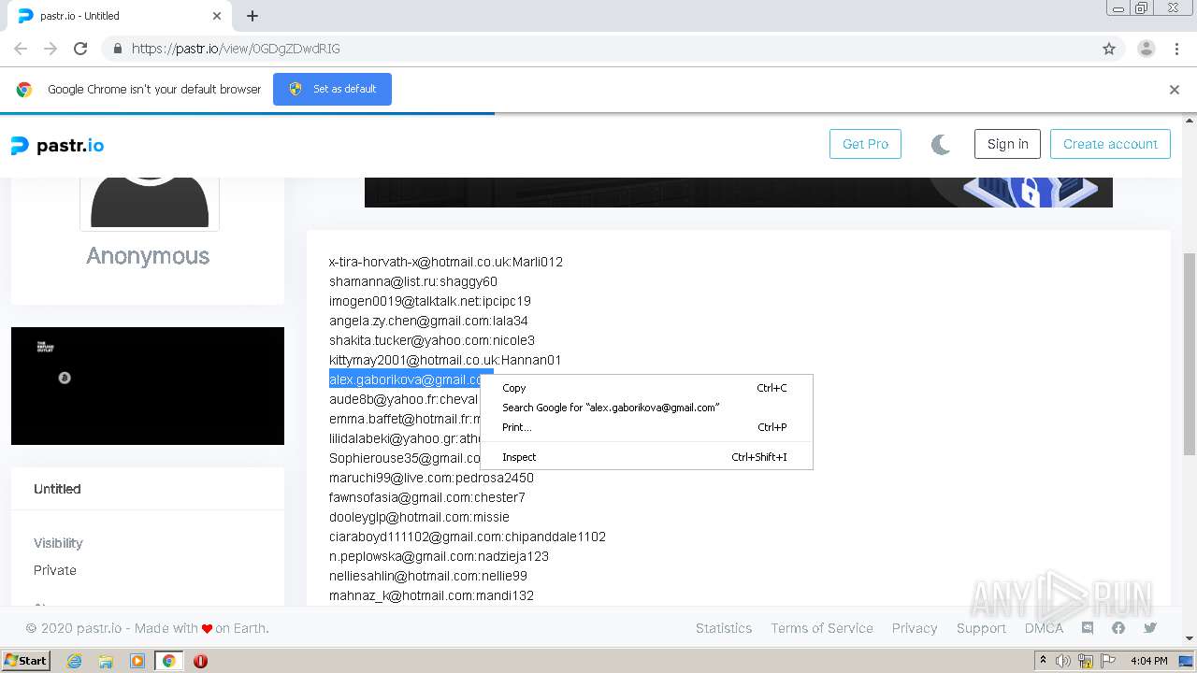Image resolution: width=1197 pixels, height=673 pixels.
Task: Click line mahnaz_k@hotmail.com:mandi132
Action: point(431,595)
